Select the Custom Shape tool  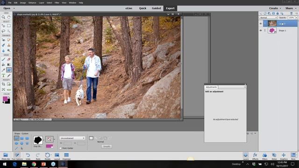pyautogui.click(x=9, y=70)
